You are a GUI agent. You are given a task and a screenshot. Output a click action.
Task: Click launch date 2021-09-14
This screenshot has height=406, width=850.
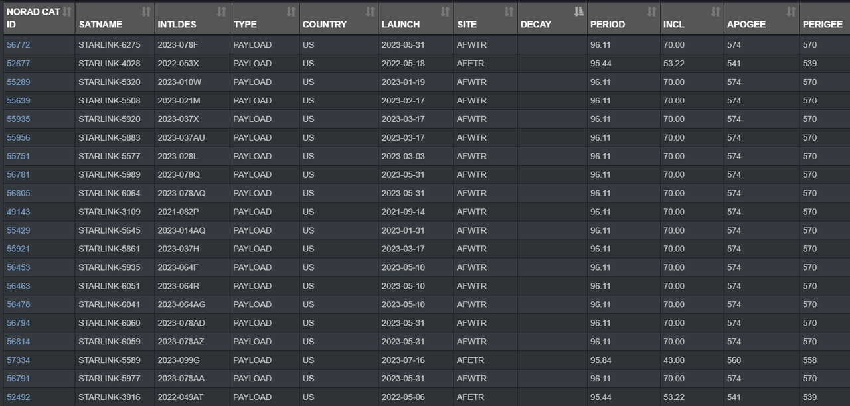[x=403, y=212]
